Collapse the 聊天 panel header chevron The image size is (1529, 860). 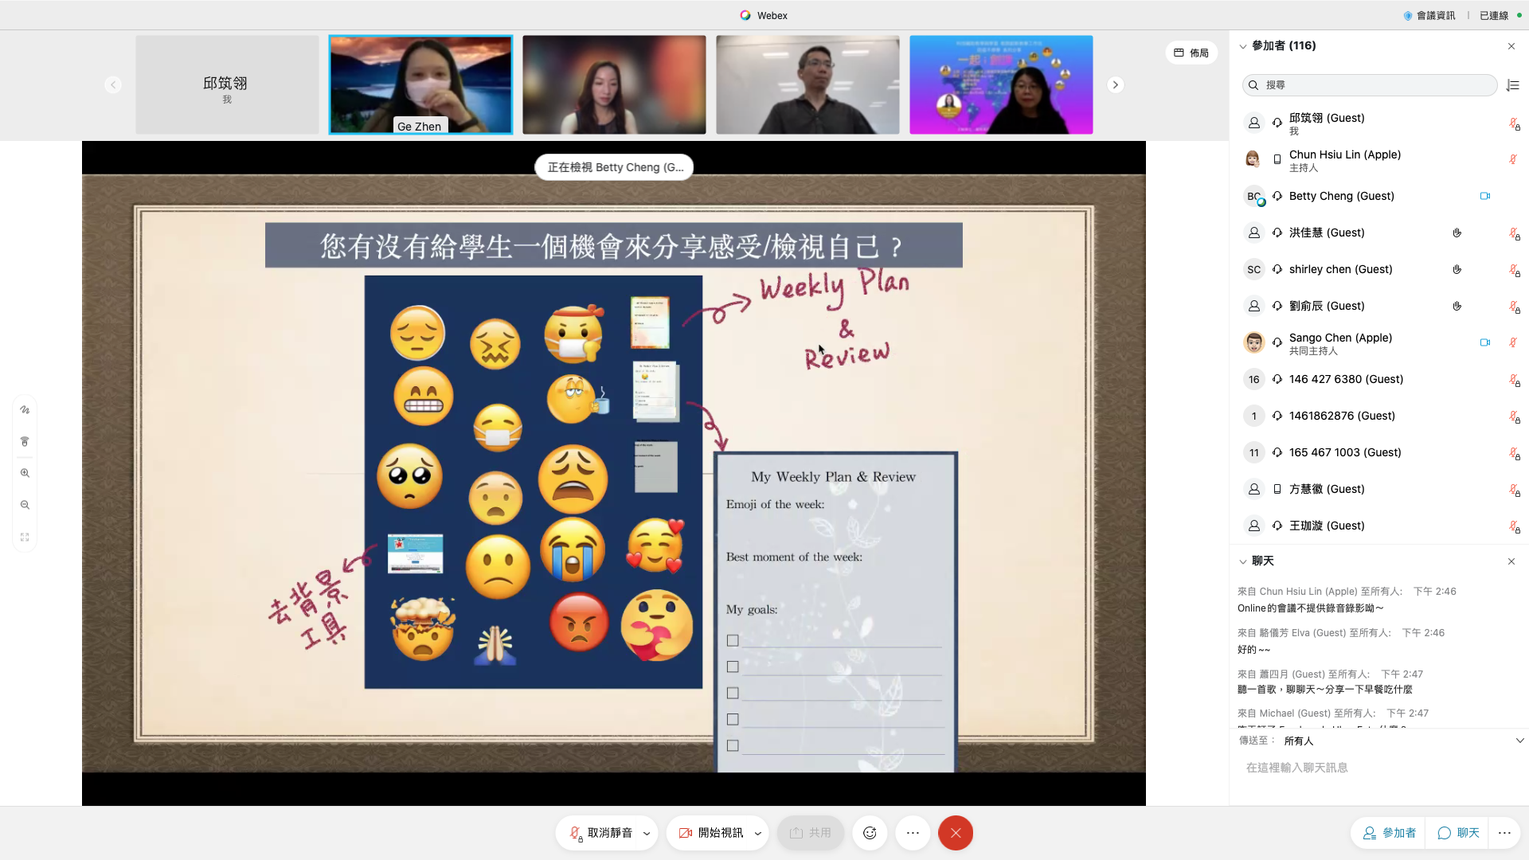(x=1242, y=561)
